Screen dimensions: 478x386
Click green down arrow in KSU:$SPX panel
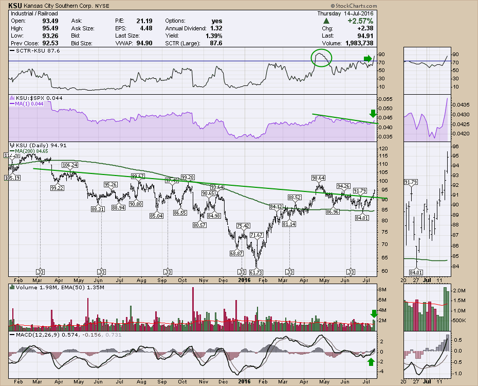pyautogui.click(x=374, y=113)
